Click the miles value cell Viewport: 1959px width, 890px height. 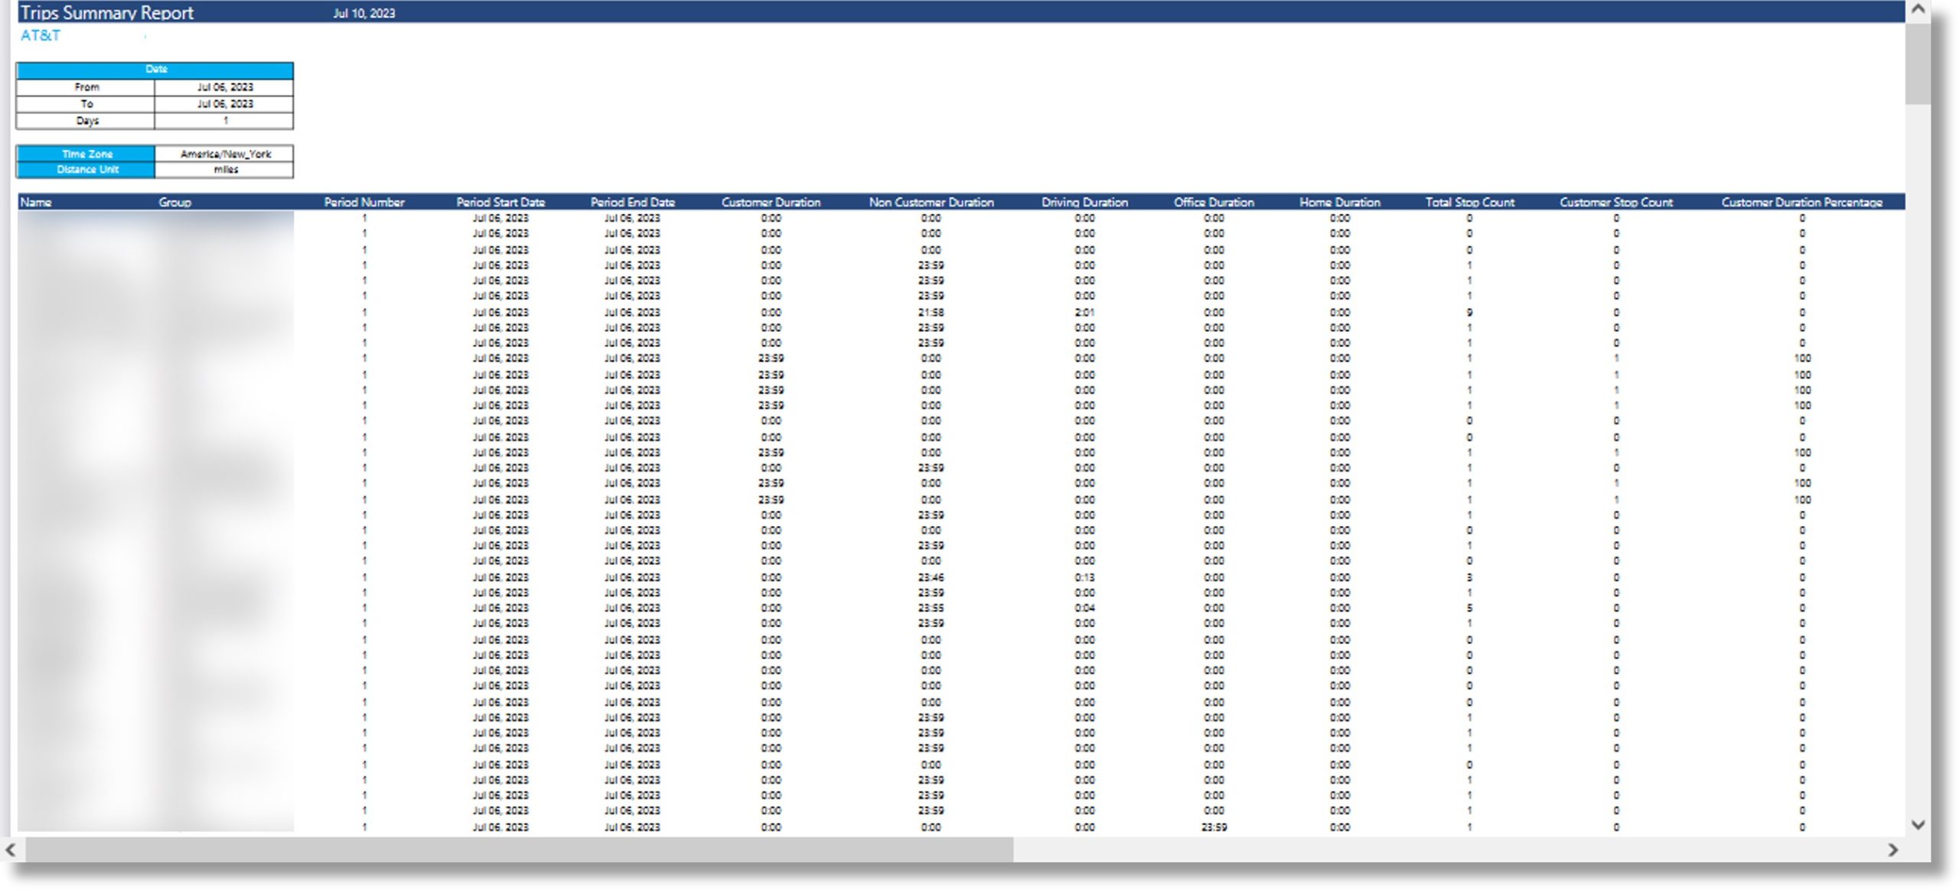tap(224, 170)
